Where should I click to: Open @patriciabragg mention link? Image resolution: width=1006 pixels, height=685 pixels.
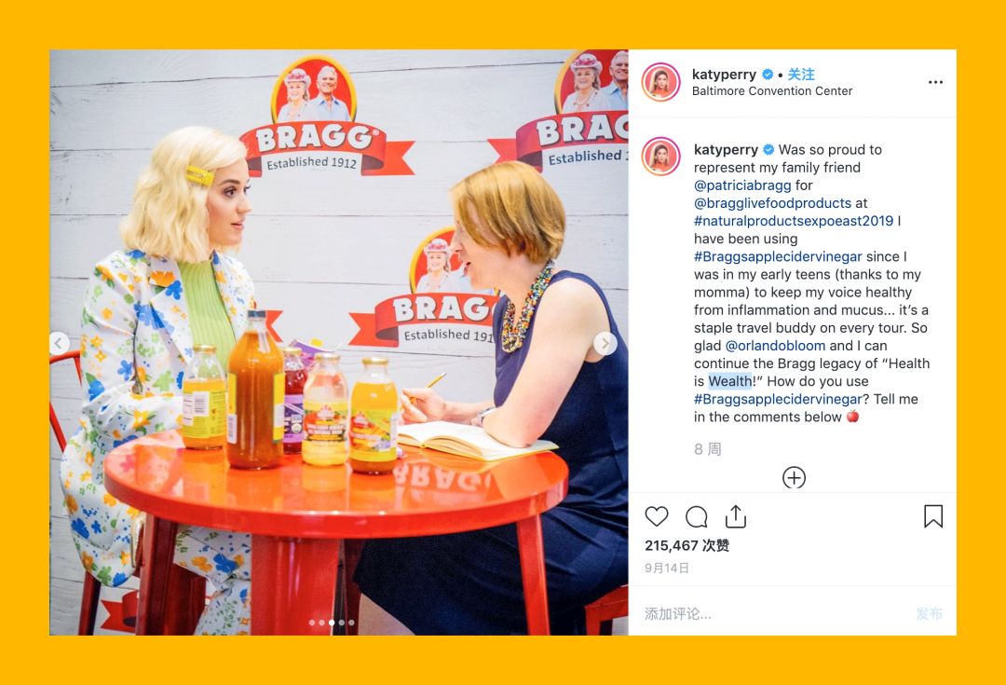click(742, 185)
